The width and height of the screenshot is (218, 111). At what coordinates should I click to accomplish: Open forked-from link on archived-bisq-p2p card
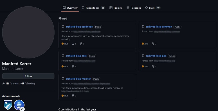pyautogui.click(x=164, y=61)
